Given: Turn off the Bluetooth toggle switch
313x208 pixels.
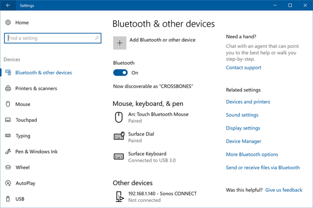Looking at the screenshot, I should (x=120, y=73).
